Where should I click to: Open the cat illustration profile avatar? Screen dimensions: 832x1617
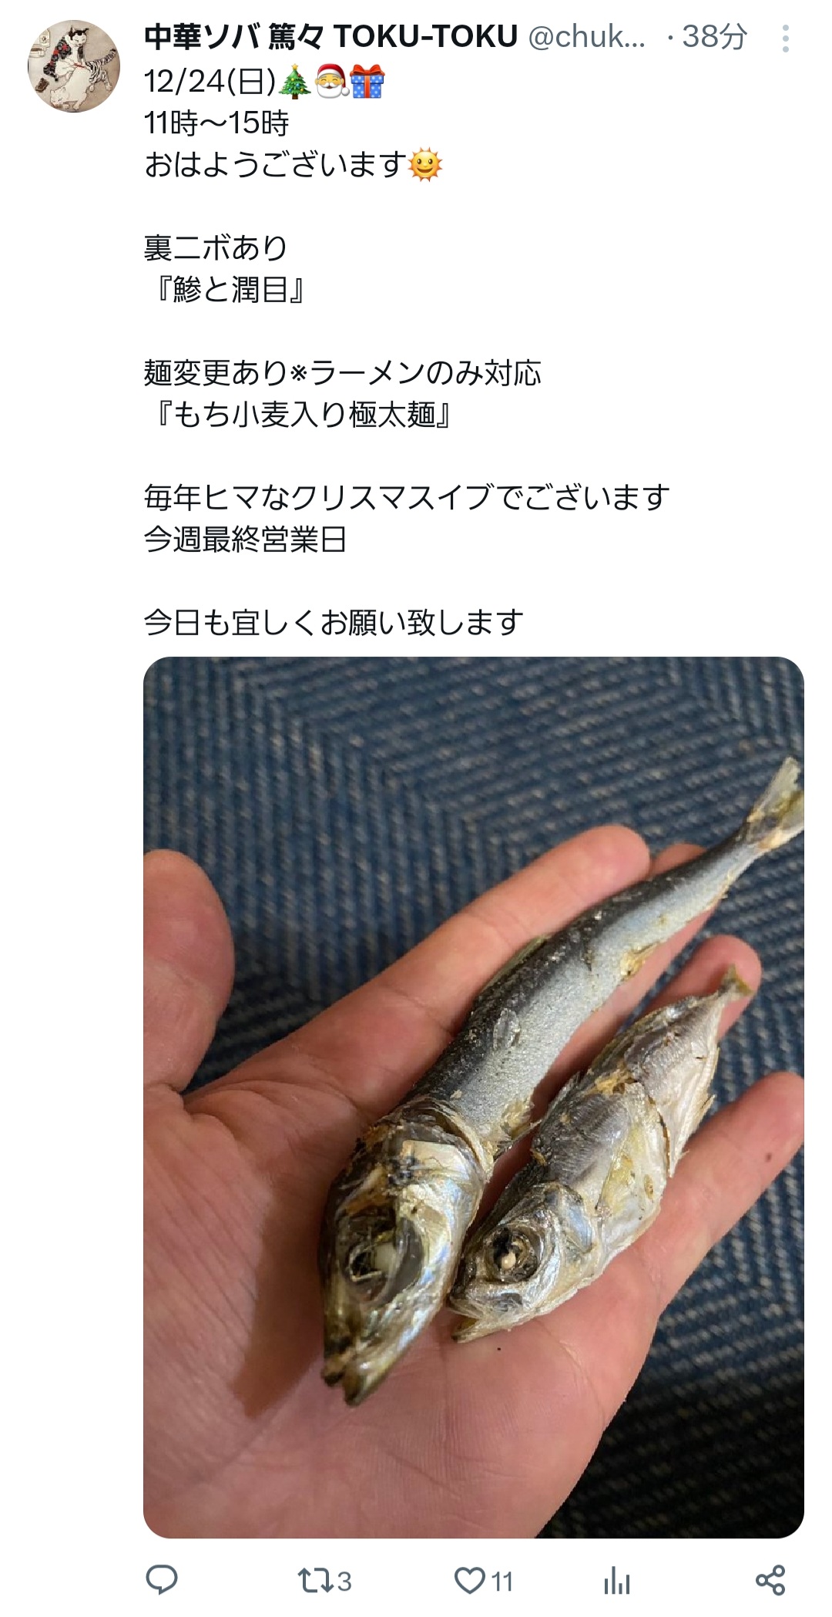pyautogui.click(x=74, y=66)
